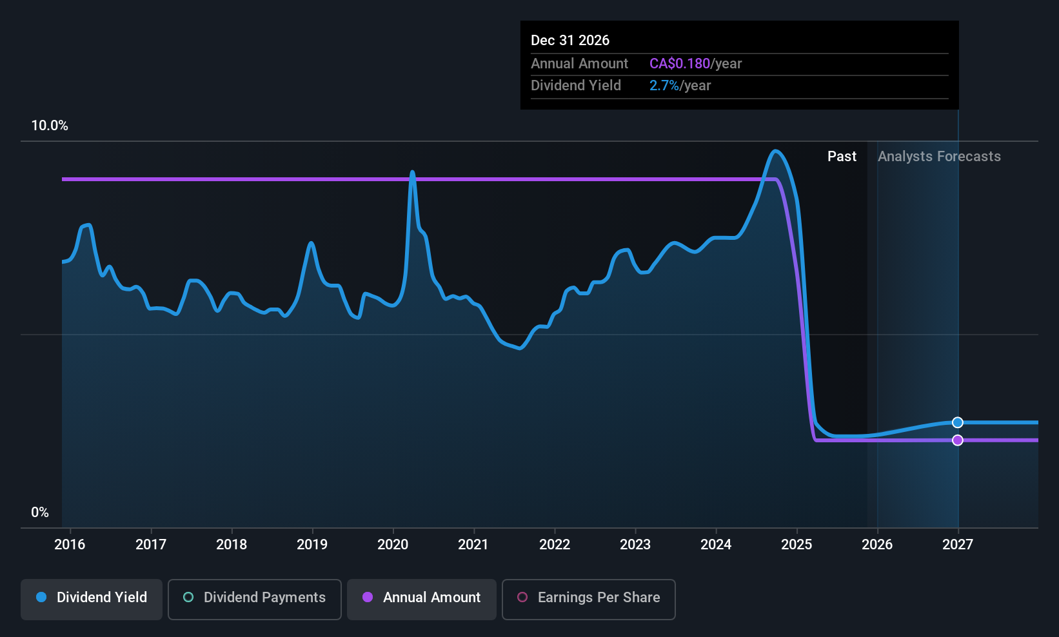Enable the Dividend Payments series
This screenshot has height=637, width=1059.
(254, 599)
